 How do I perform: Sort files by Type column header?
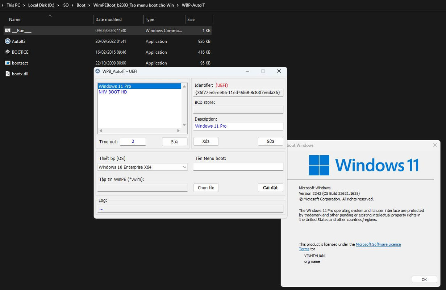tap(150, 19)
